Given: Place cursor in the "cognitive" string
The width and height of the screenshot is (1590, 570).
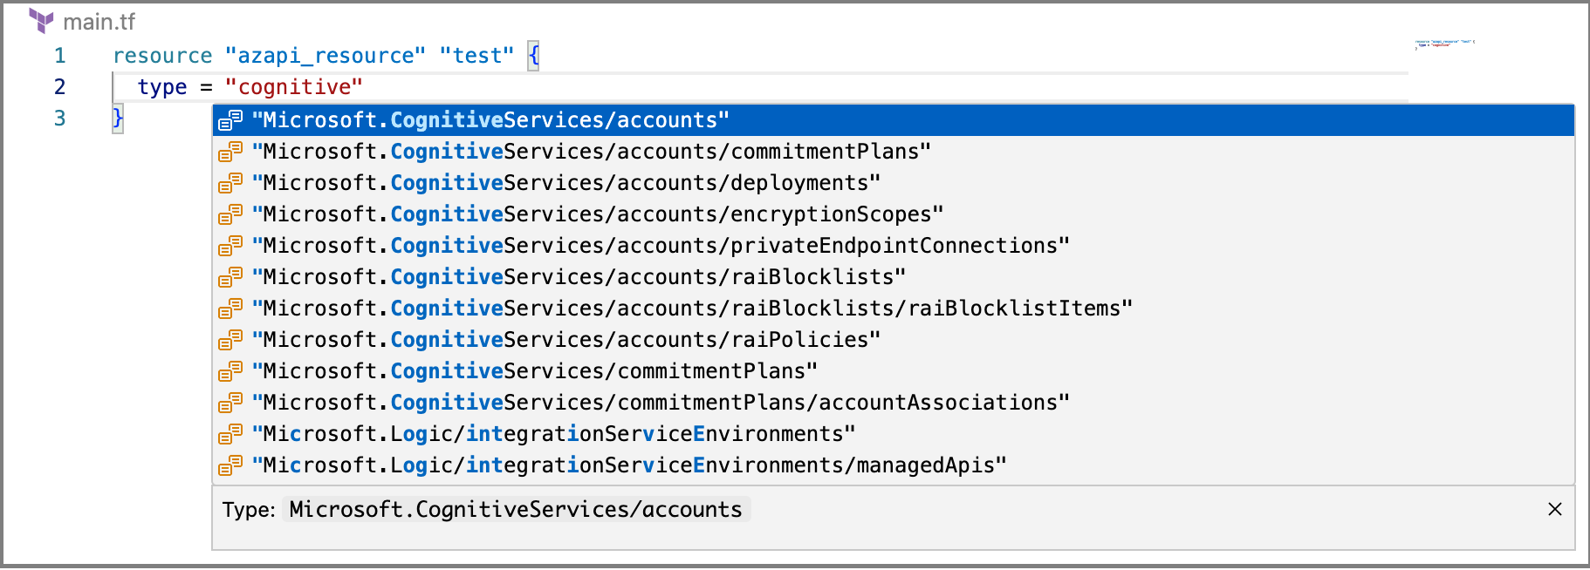Looking at the screenshot, I should tap(294, 87).
